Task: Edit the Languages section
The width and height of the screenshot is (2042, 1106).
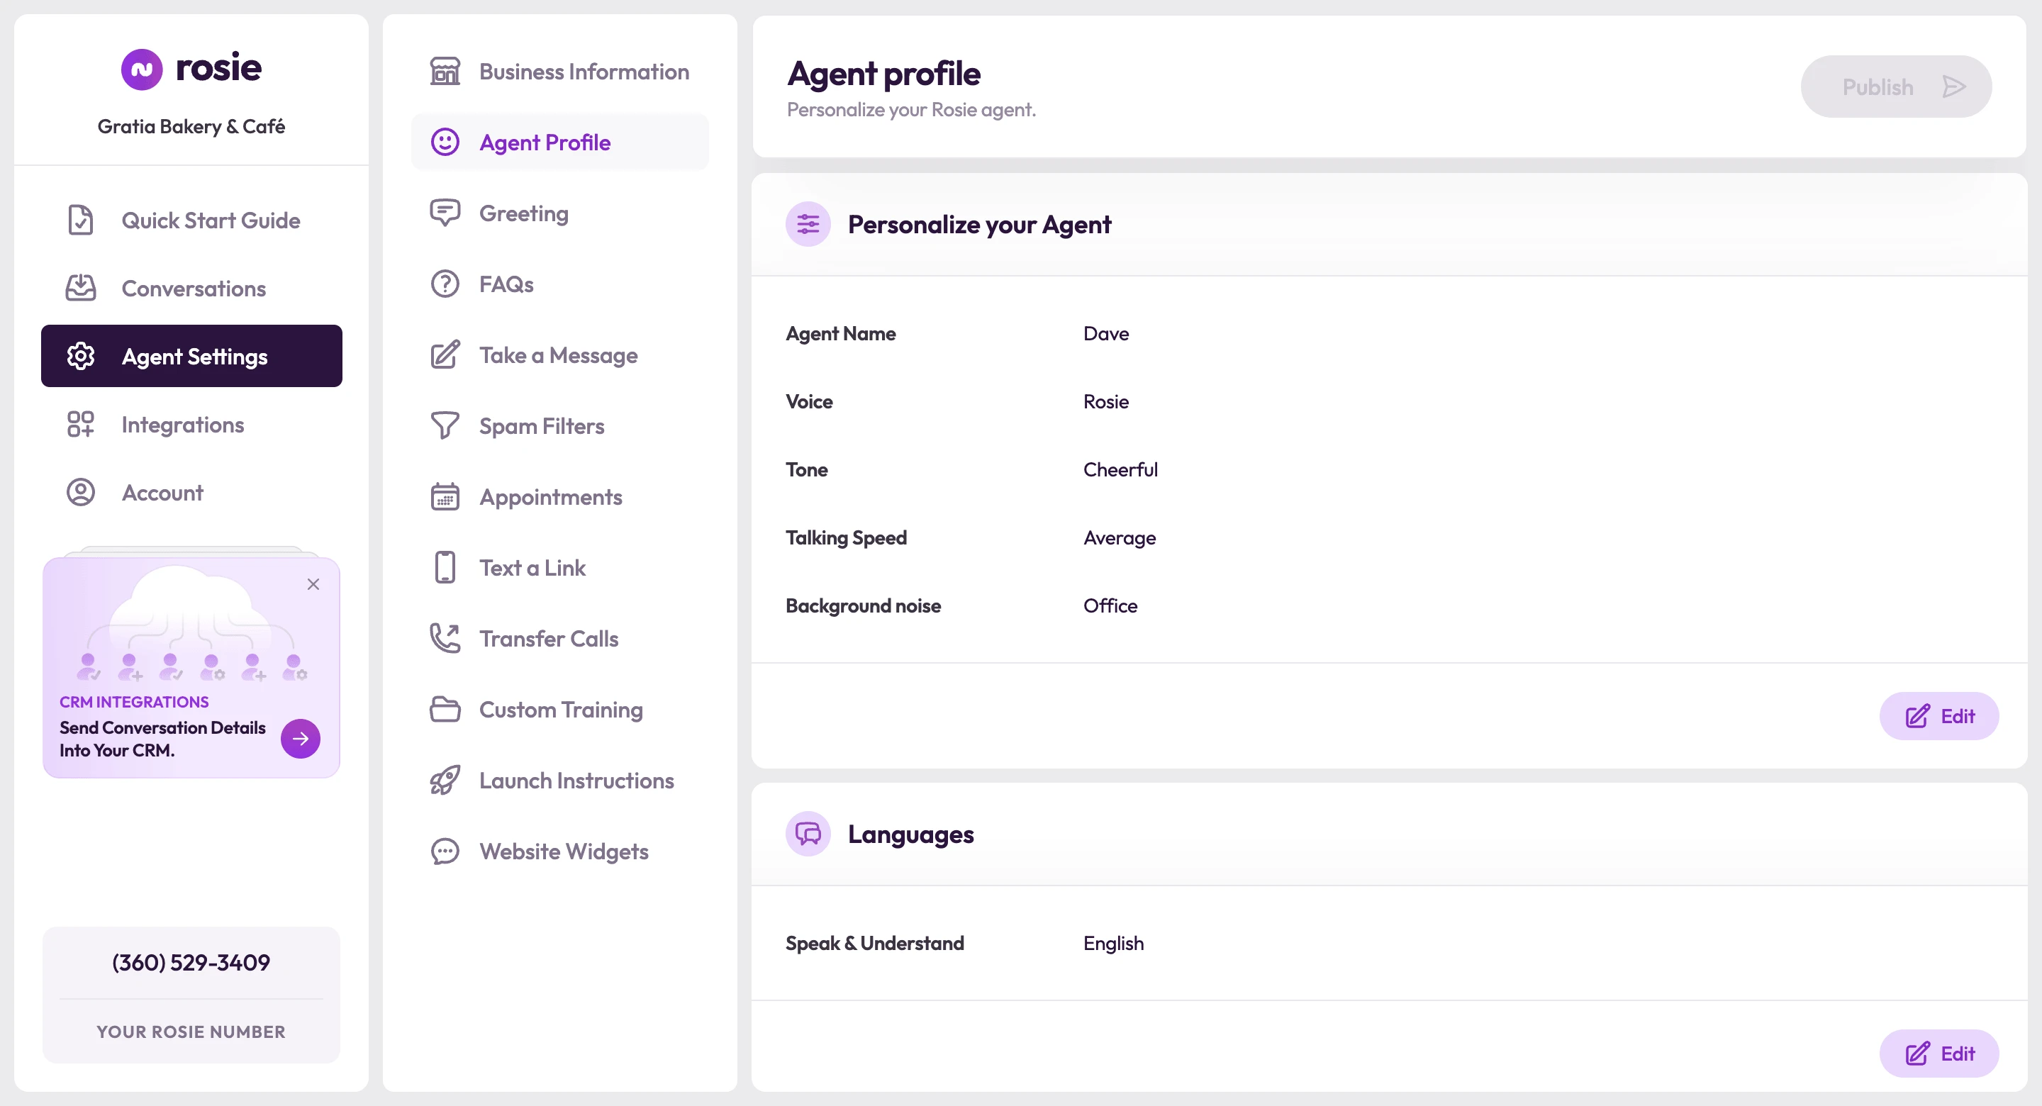Action: [1939, 1054]
